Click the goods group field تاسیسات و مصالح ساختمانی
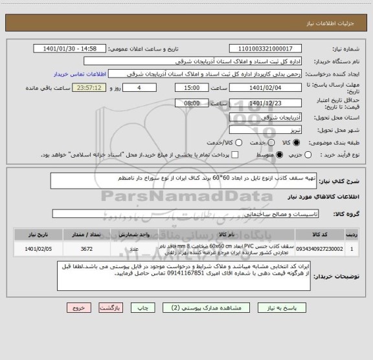 tap(186, 214)
